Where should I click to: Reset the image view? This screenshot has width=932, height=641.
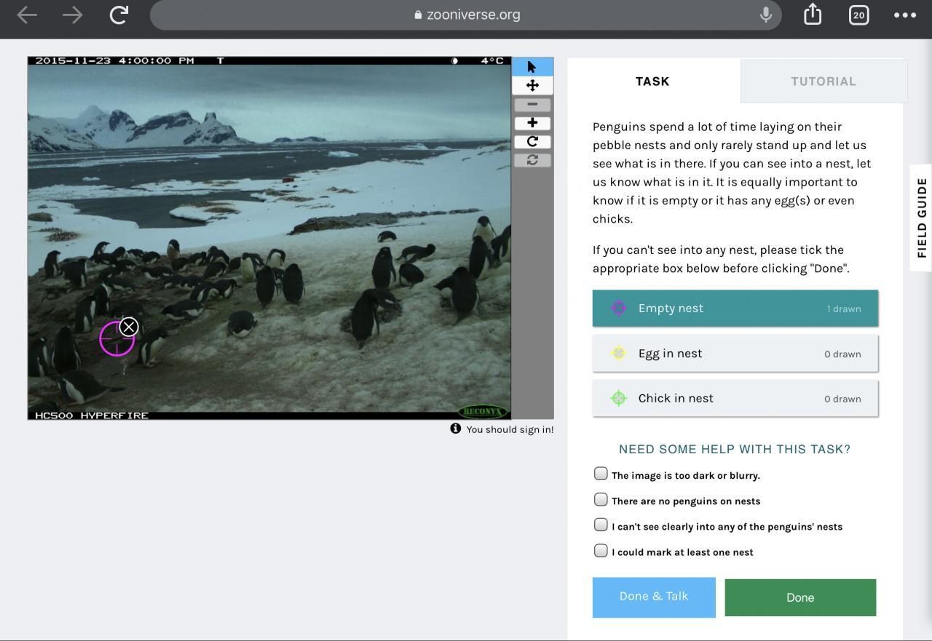click(532, 160)
